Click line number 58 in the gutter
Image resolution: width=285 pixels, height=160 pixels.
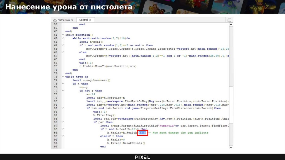56,24
